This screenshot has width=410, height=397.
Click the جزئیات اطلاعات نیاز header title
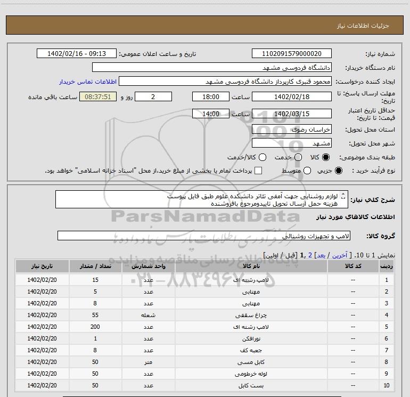coord(363,26)
